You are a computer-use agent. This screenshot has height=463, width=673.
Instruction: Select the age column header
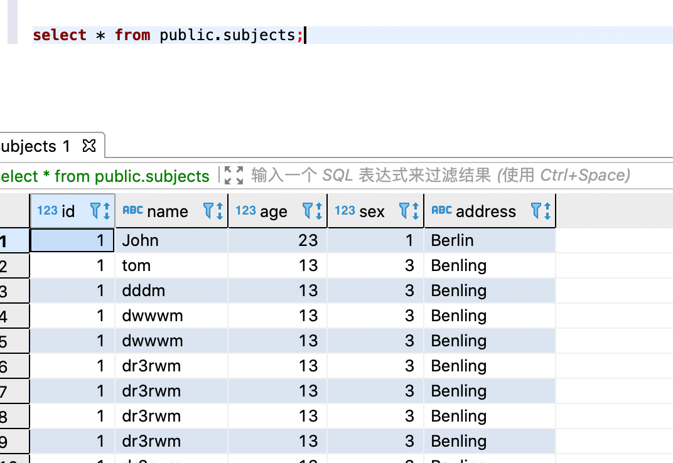(277, 211)
